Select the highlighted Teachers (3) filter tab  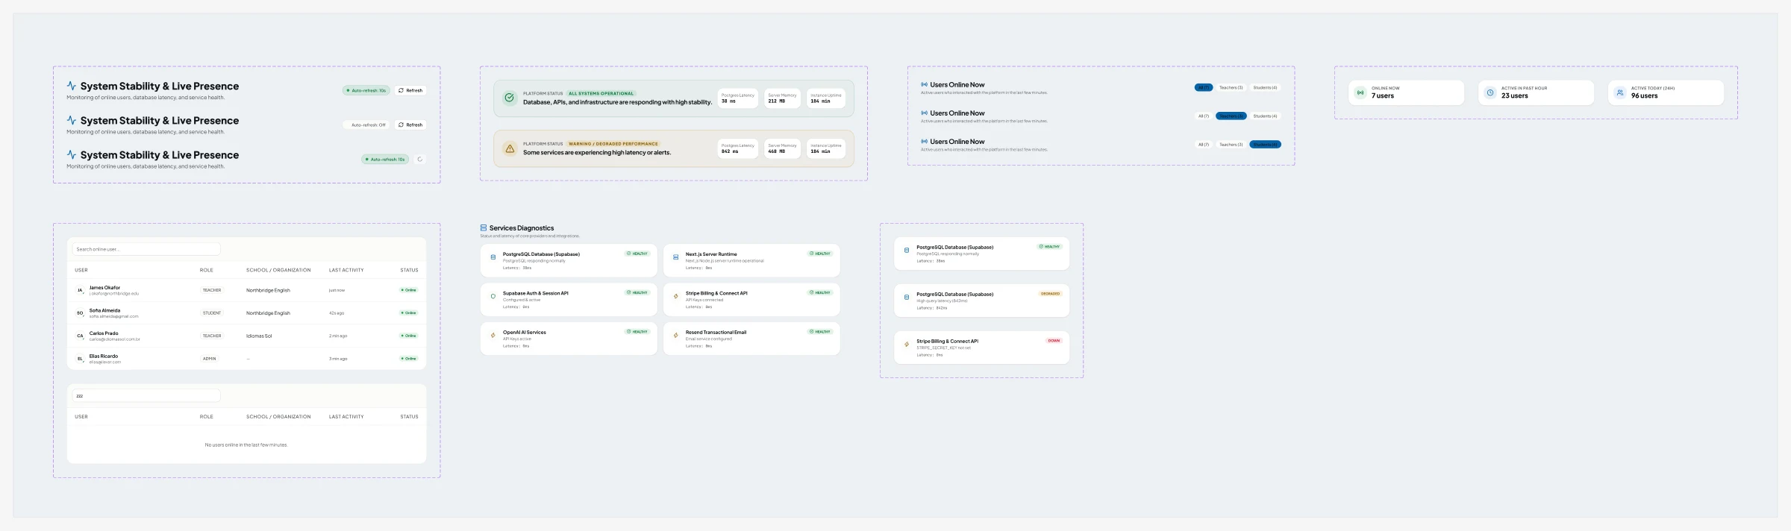point(1231,116)
